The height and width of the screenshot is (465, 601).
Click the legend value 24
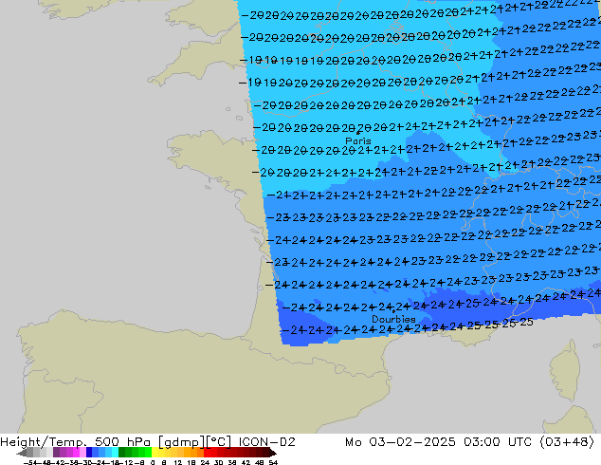(x=205, y=462)
